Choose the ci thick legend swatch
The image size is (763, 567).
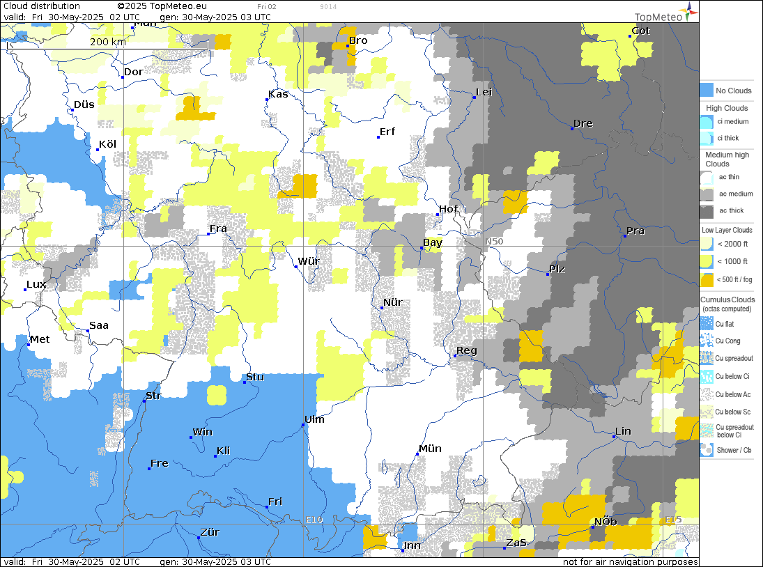click(x=707, y=139)
